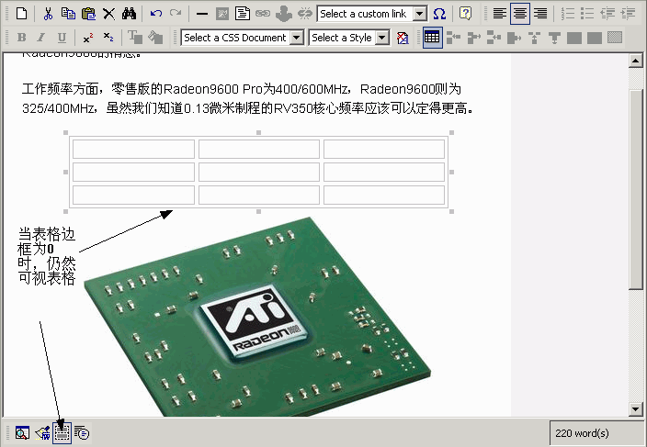Image resolution: width=647 pixels, height=447 pixels.
Task: Click the broken chain remove-link icon
Action: coord(305,14)
